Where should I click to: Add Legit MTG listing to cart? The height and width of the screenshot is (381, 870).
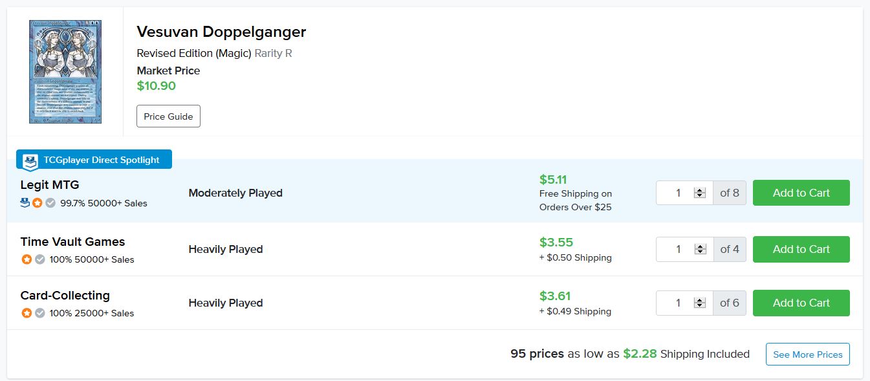tap(801, 193)
